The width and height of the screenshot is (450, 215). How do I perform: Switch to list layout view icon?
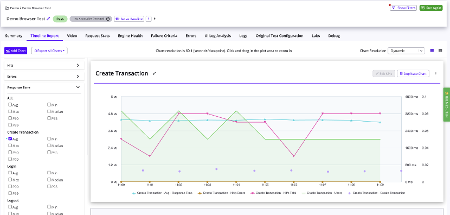coord(432,51)
